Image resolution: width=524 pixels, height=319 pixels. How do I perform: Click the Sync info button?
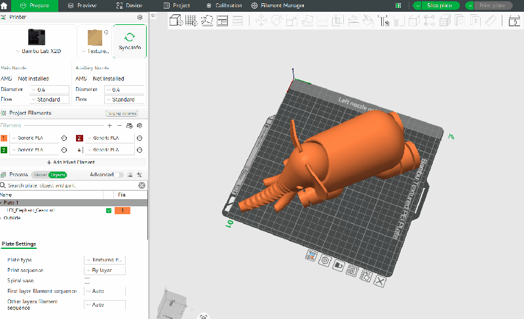pos(130,41)
